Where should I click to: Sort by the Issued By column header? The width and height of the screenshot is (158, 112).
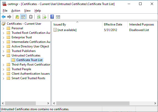point(60,24)
